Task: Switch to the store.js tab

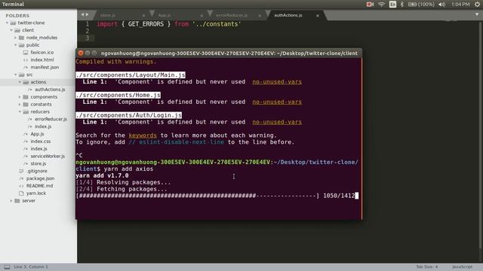Action: tap(107, 15)
